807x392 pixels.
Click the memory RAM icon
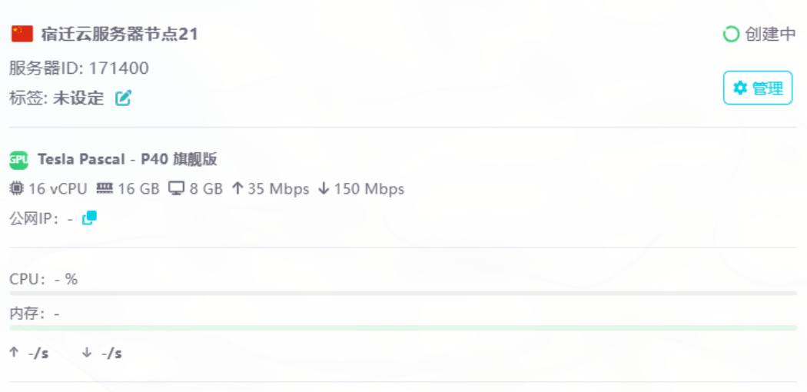point(105,189)
